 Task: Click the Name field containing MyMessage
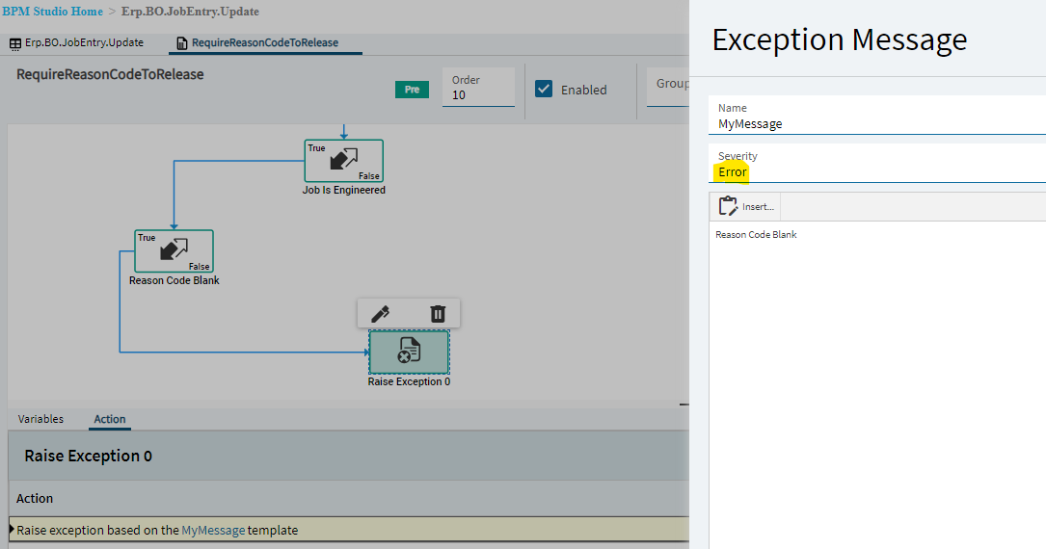click(x=877, y=116)
